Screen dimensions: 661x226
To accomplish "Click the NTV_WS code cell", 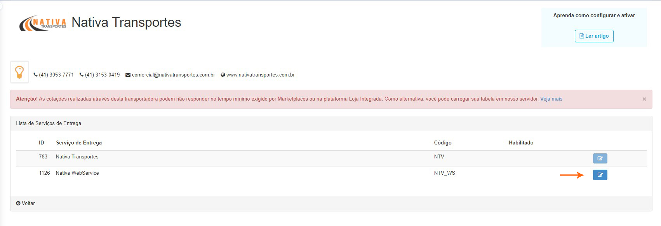I will point(444,173).
